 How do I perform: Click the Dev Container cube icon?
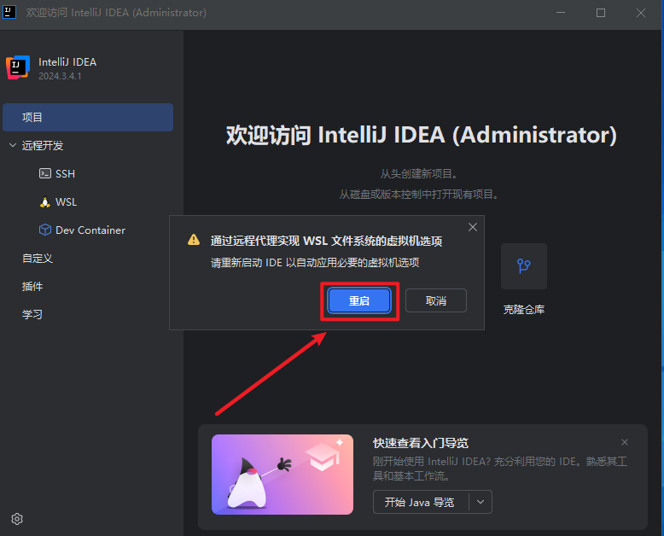45,230
